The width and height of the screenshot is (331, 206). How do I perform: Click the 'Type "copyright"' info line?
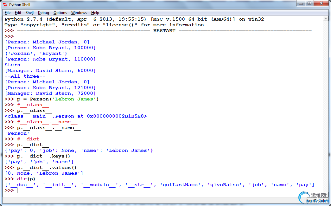pos(105,25)
